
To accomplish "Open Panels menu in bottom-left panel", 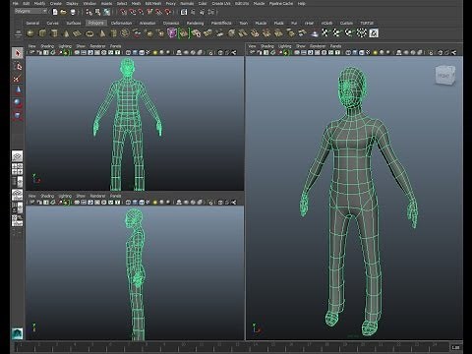I will pyautogui.click(x=115, y=196).
